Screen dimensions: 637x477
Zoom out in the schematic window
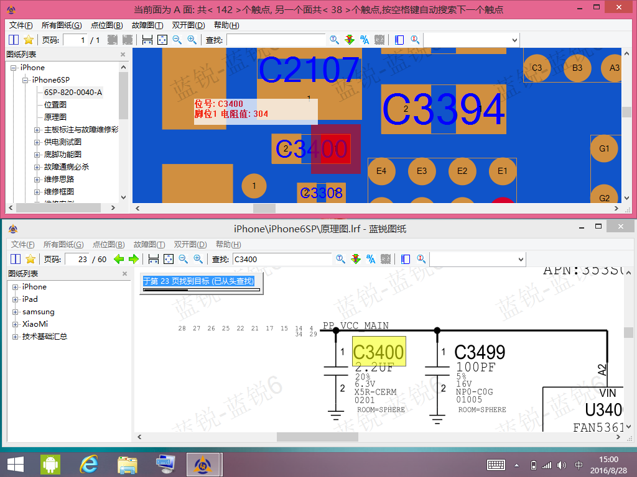pyautogui.click(x=184, y=259)
